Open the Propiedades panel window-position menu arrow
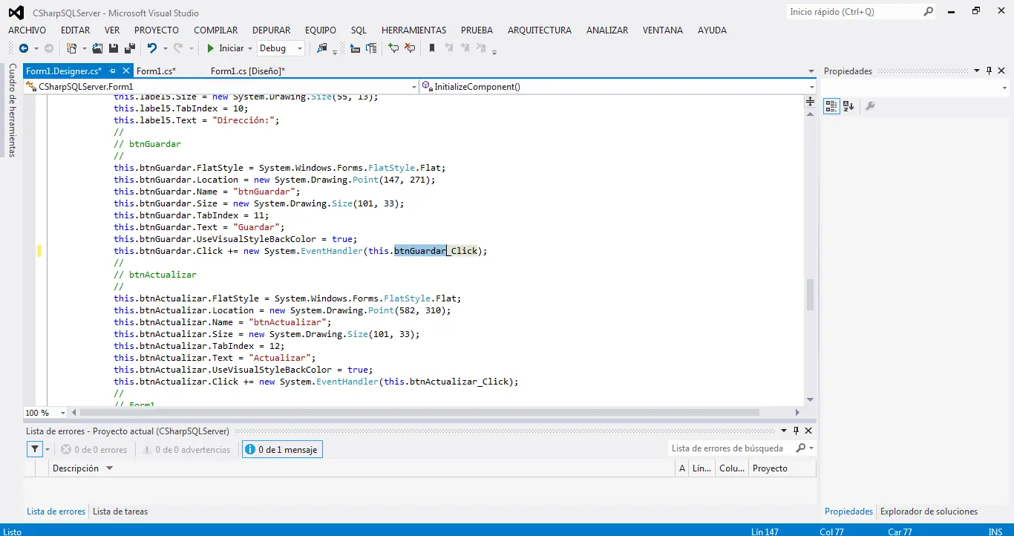1014x536 pixels. point(977,71)
